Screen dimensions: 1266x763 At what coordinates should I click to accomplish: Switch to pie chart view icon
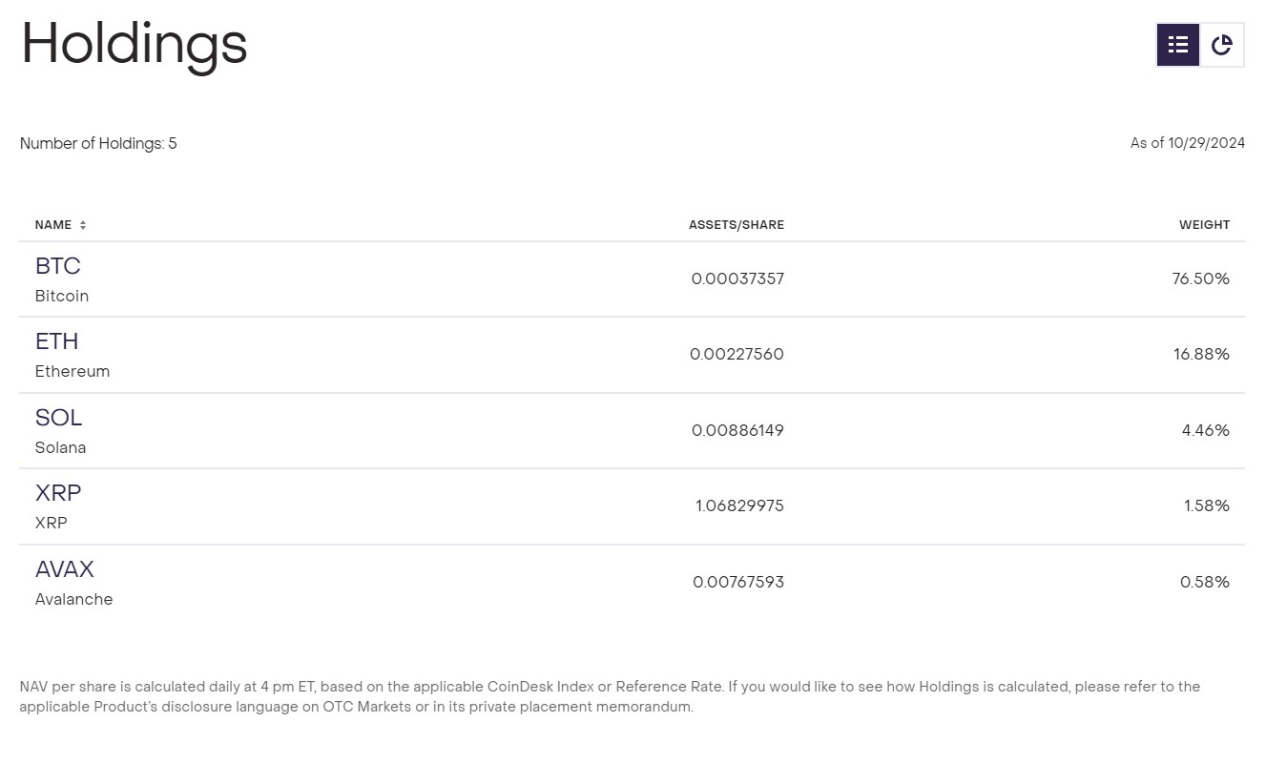point(1222,45)
